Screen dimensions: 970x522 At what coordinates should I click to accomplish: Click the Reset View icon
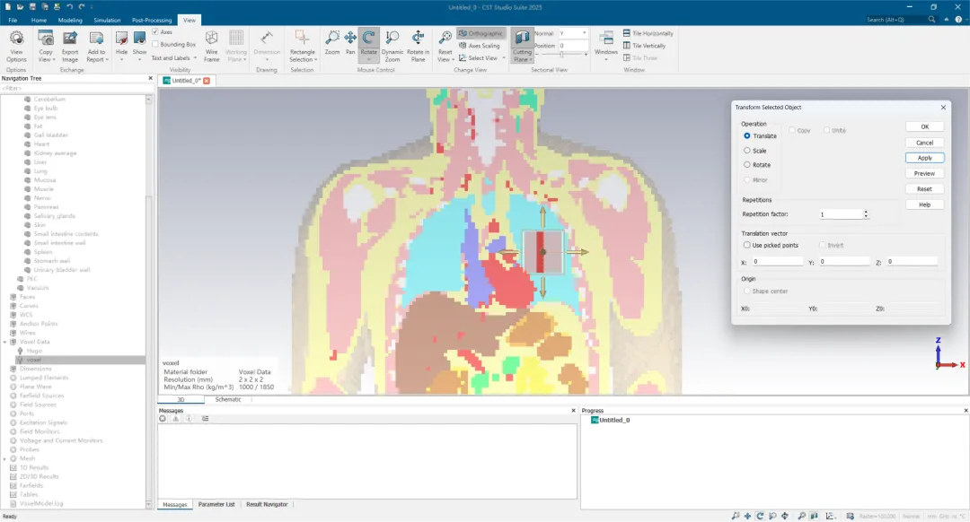[445, 38]
